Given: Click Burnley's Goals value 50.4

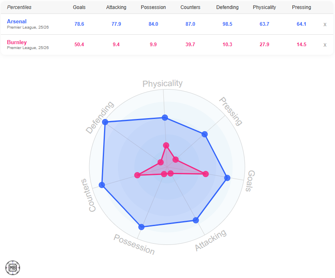Looking at the screenshot, I should [79, 45].
